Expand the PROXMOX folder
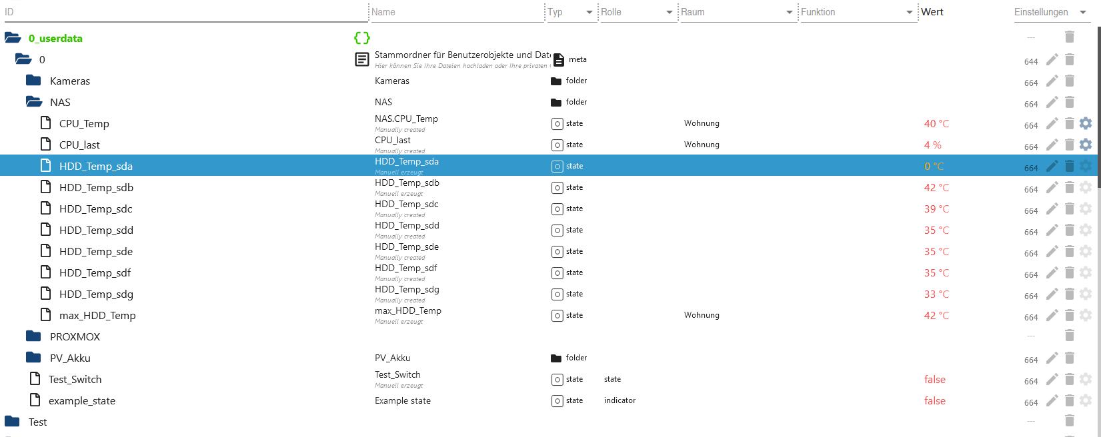The height and width of the screenshot is (437, 1101). 34,336
